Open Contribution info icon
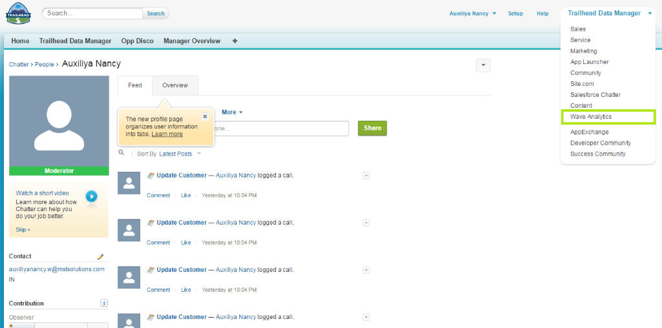Screen dimensions: 662x328 pos(104,303)
